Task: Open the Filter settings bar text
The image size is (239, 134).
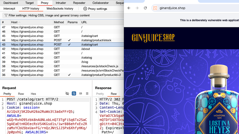Action: tap(49, 15)
